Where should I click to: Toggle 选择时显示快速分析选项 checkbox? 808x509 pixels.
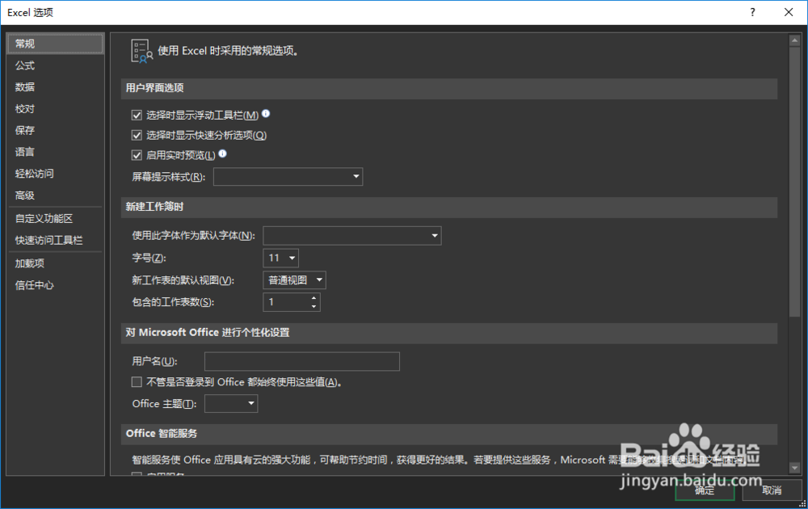coord(137,136)
